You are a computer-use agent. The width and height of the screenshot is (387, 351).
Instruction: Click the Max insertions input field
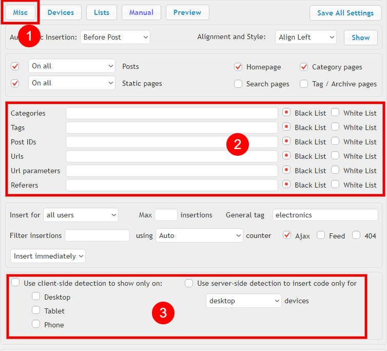click(166, 215)
